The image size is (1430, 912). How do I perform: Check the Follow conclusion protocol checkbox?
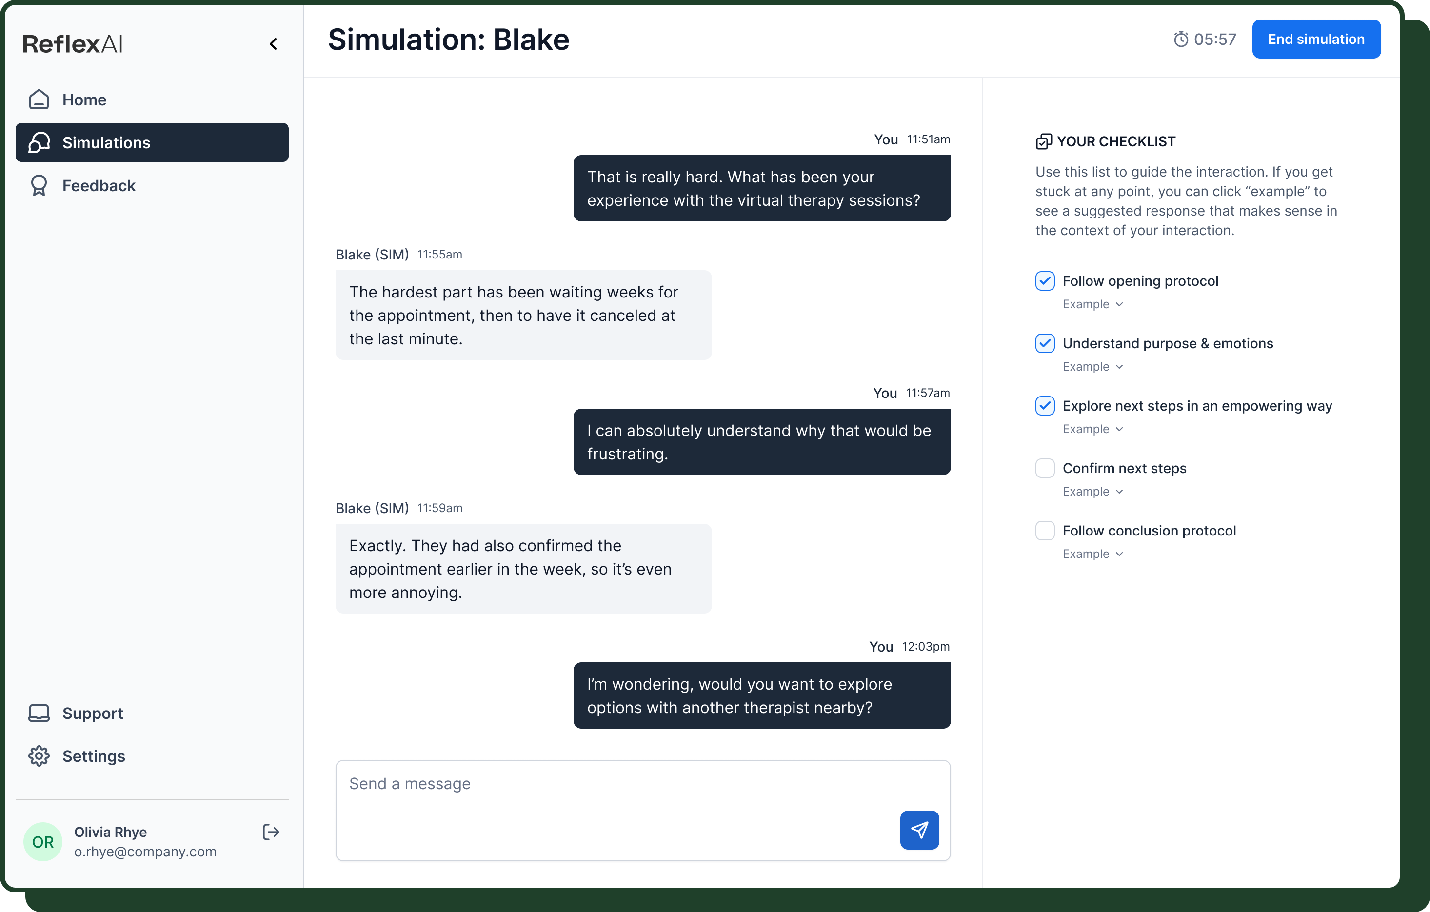[1045, 530]
